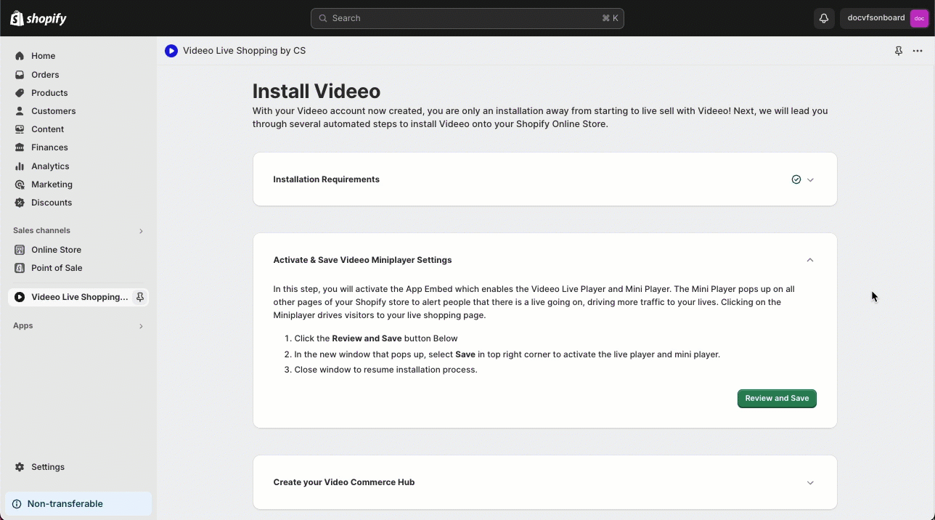Click the Products tag icon
This screenshot has height=520, width=935.
pyautogui.click(x=20, y=93)
